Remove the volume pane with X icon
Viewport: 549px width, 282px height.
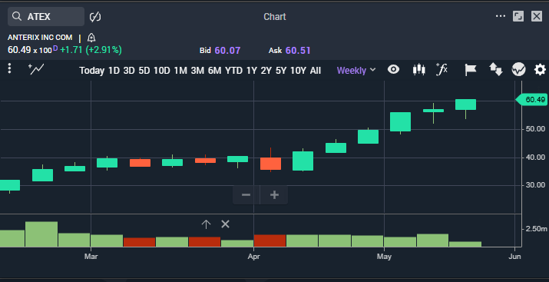tap(225, 224)
